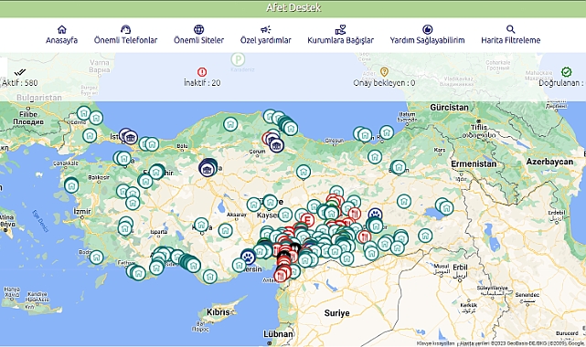Select the P marker over Karadeniz
Viewport: 586px width, 347px height.
(x=238, y=59)
